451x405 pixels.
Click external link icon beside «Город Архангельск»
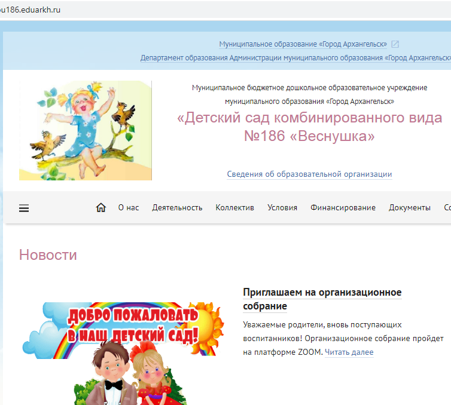[x=395, y=44]
